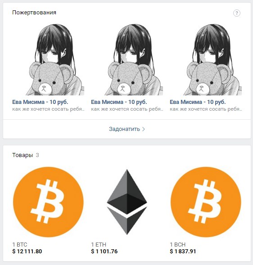This screenshot has width=253, height=265.
Task: Click the $ 1 101.76 price label
Action: (104, 252)
